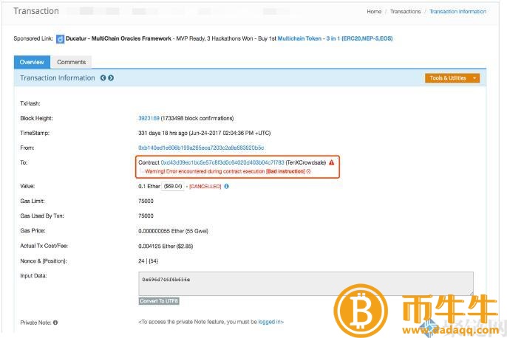Click the Transaction Information heading

click(x=58, y=77)
